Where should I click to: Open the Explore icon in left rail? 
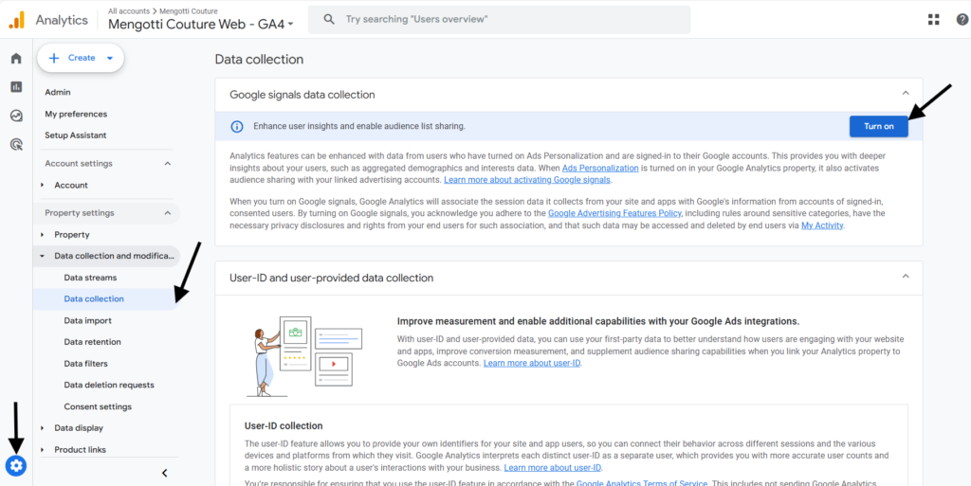[x=16, y=116]
